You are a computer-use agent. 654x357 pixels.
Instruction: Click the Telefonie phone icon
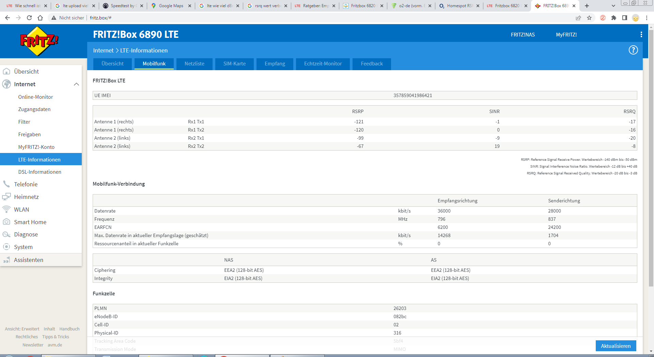[6, 184]
